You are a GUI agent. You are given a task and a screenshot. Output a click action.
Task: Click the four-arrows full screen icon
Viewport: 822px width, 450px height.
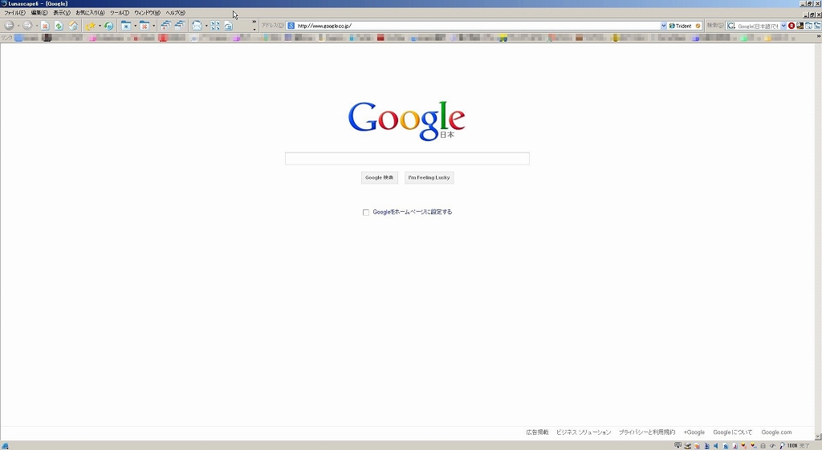pos(215,26)
